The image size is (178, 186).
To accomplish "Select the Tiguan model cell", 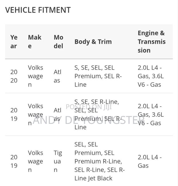I will tap(58, 161).
